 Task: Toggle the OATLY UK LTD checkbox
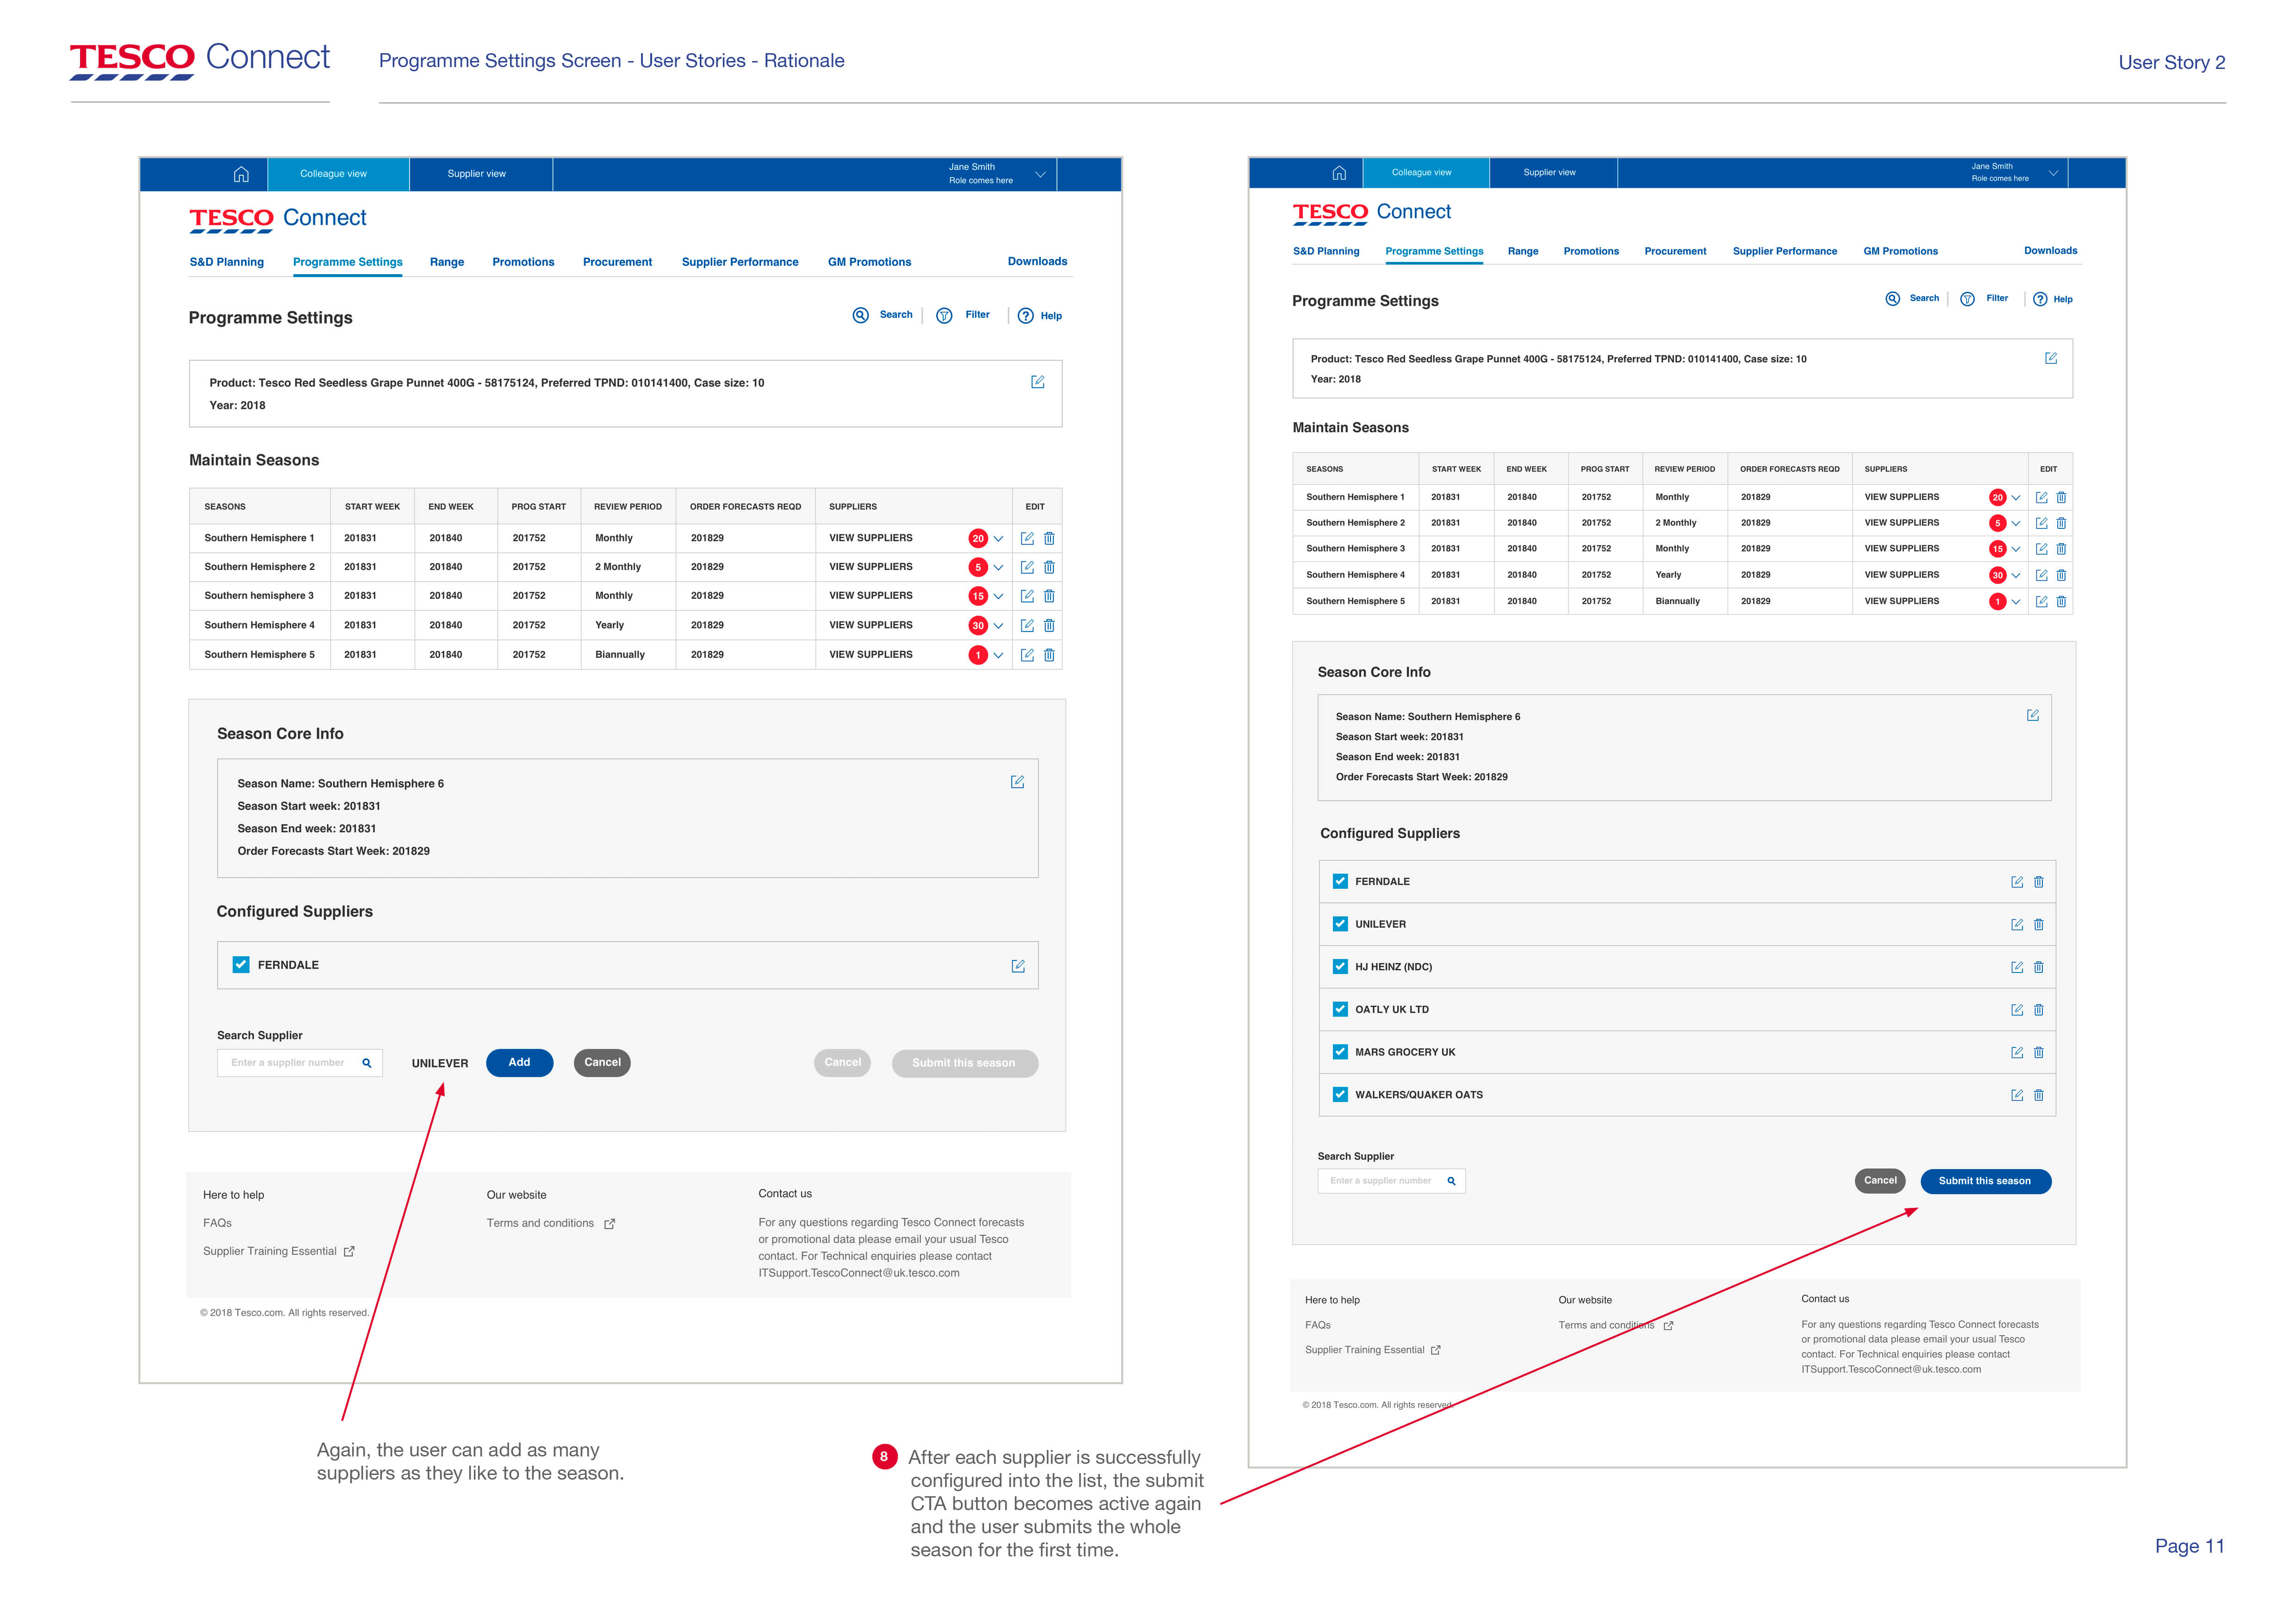pos(1340,1010)
